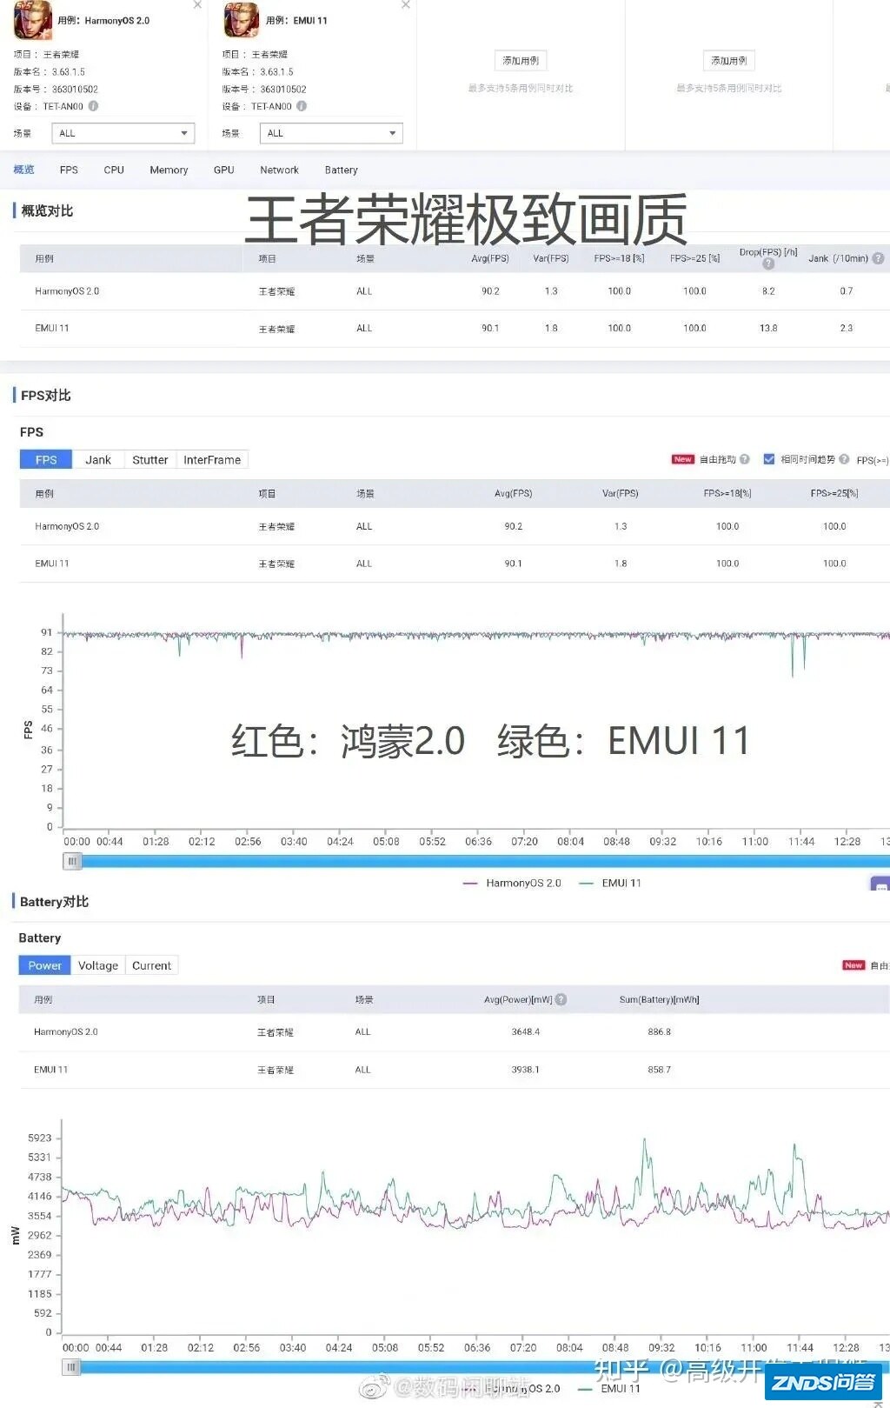Click FPS>=25[%] header in FPS table
Screen dimensions: 890x1408
click(x=834, y=493)
